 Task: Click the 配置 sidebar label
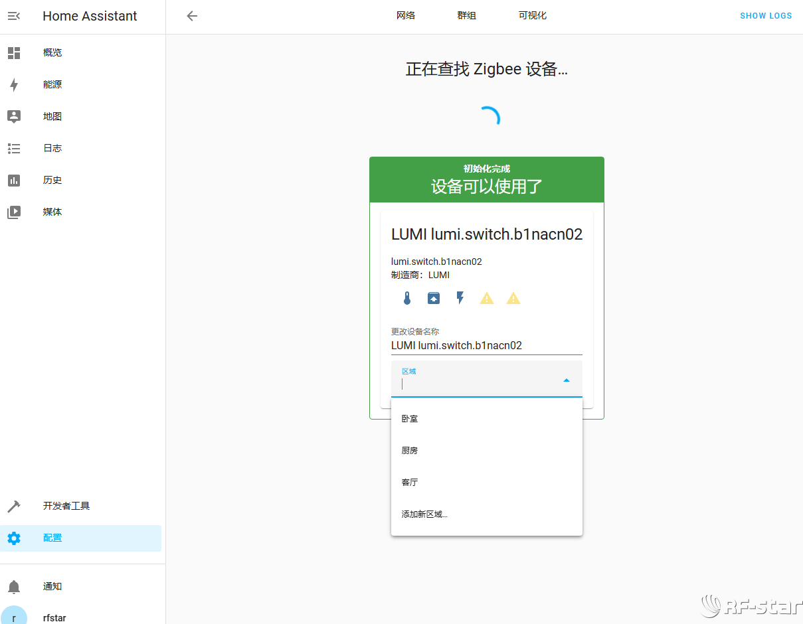tap(52, 538)
